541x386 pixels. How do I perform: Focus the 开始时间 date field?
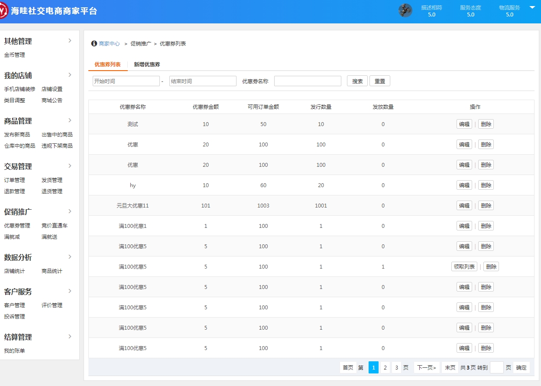(126, 81)
